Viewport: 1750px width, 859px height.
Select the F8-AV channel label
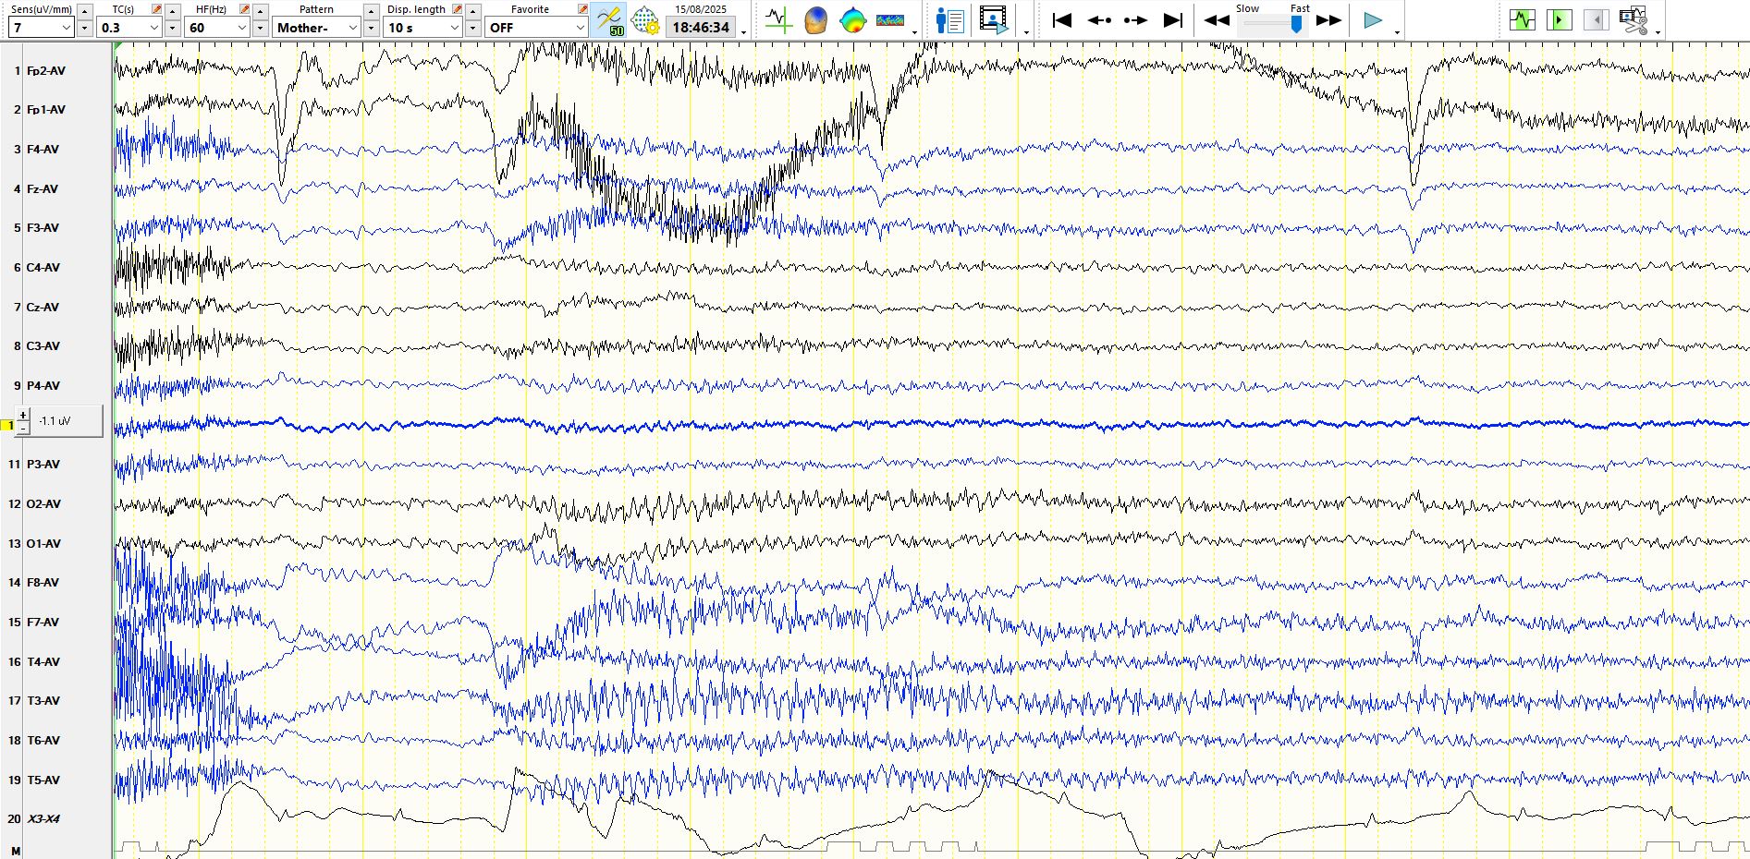tap(43, 583)
